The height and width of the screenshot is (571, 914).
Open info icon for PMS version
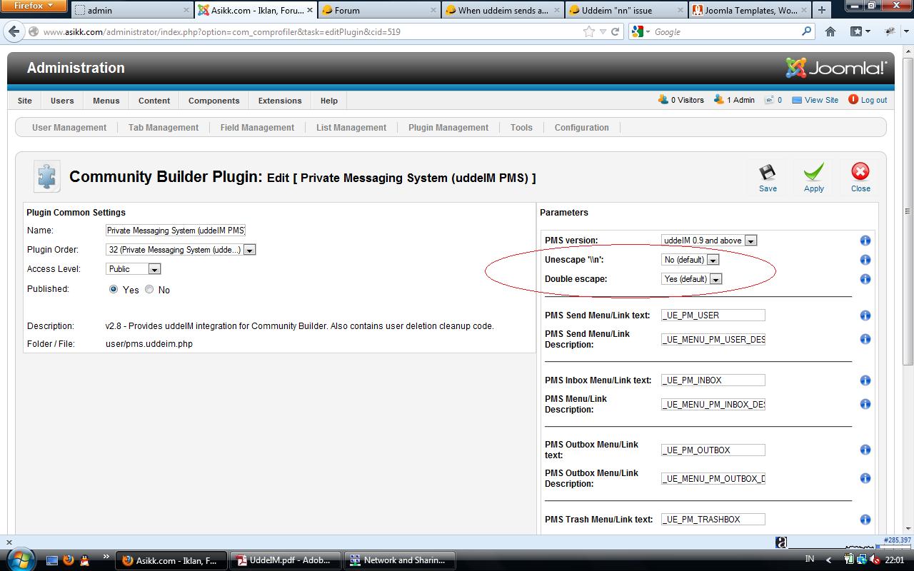[865, 241]
